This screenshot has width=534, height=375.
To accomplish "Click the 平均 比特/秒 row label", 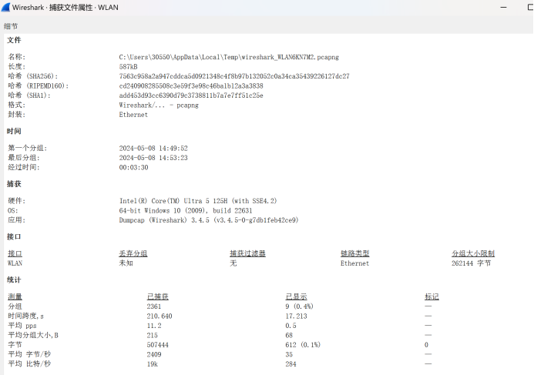I will click(29, 363).
